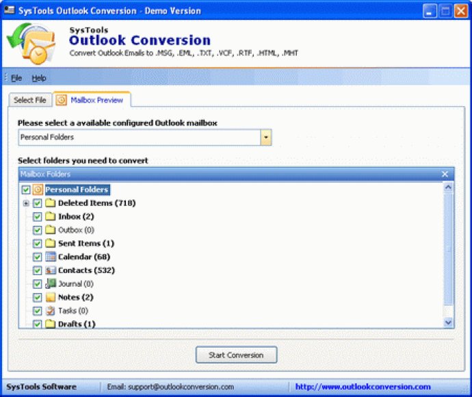Click the Journal book icon
This screenshot has width=472, height=397.
click(50, 283)
